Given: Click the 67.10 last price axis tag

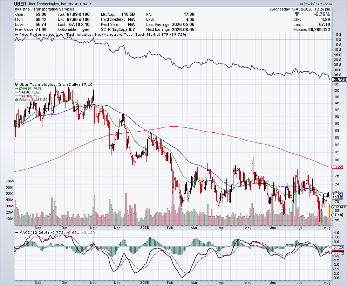Looking at the screenshot, I should pos(337,215).
